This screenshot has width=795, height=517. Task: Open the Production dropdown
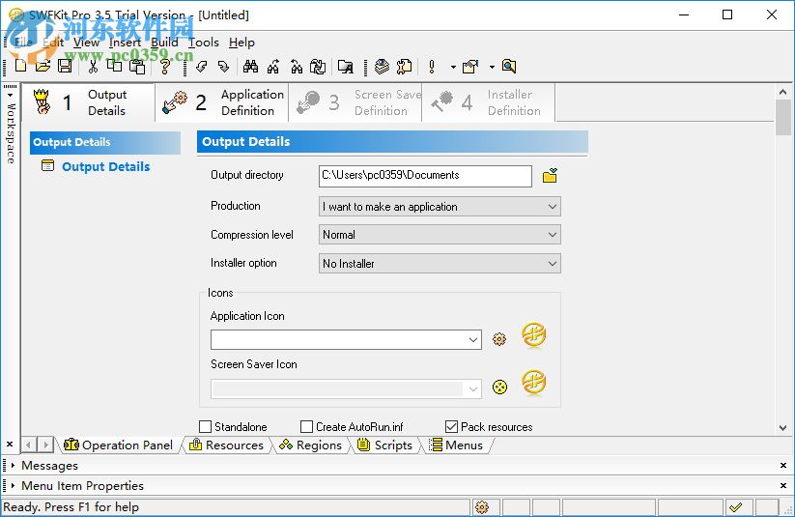[440, 207]
